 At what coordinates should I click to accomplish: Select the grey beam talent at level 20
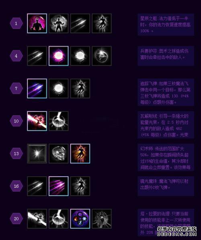37,219
